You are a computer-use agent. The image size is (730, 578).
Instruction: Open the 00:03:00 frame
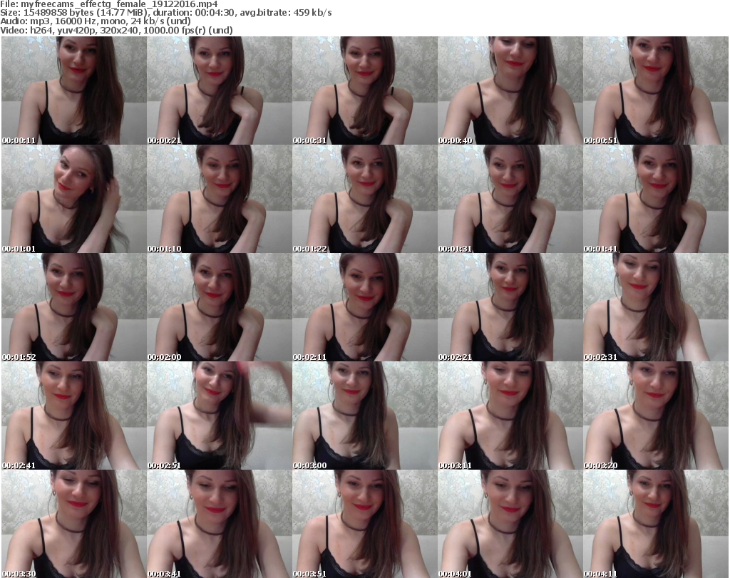[x=364, y=415]
